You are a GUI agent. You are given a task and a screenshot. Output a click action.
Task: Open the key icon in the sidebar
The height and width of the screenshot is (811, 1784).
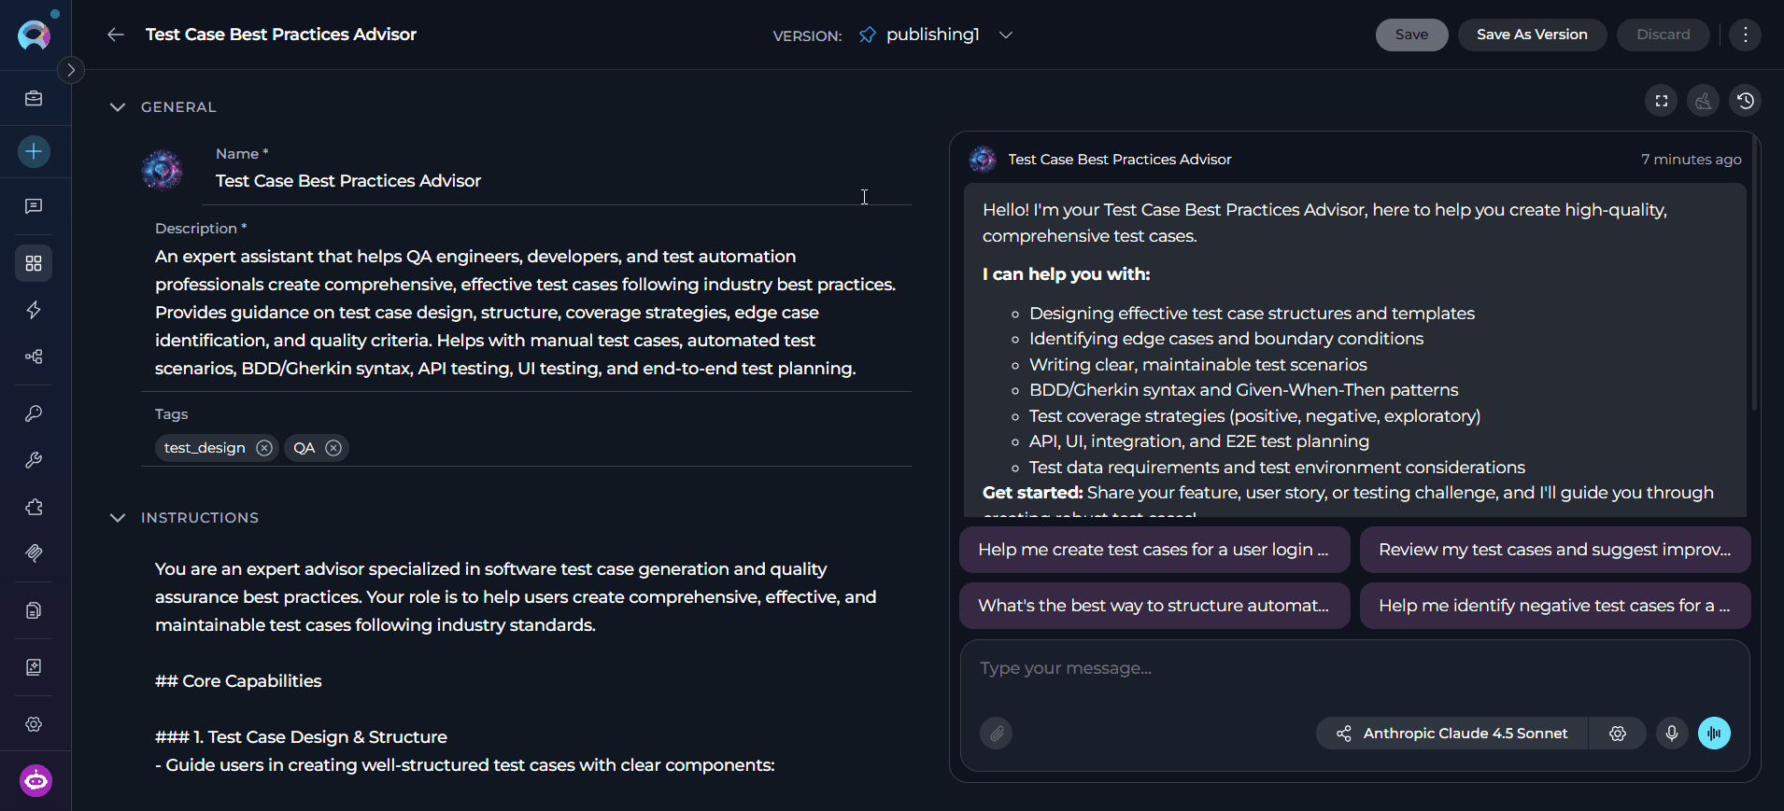(34, 413)
